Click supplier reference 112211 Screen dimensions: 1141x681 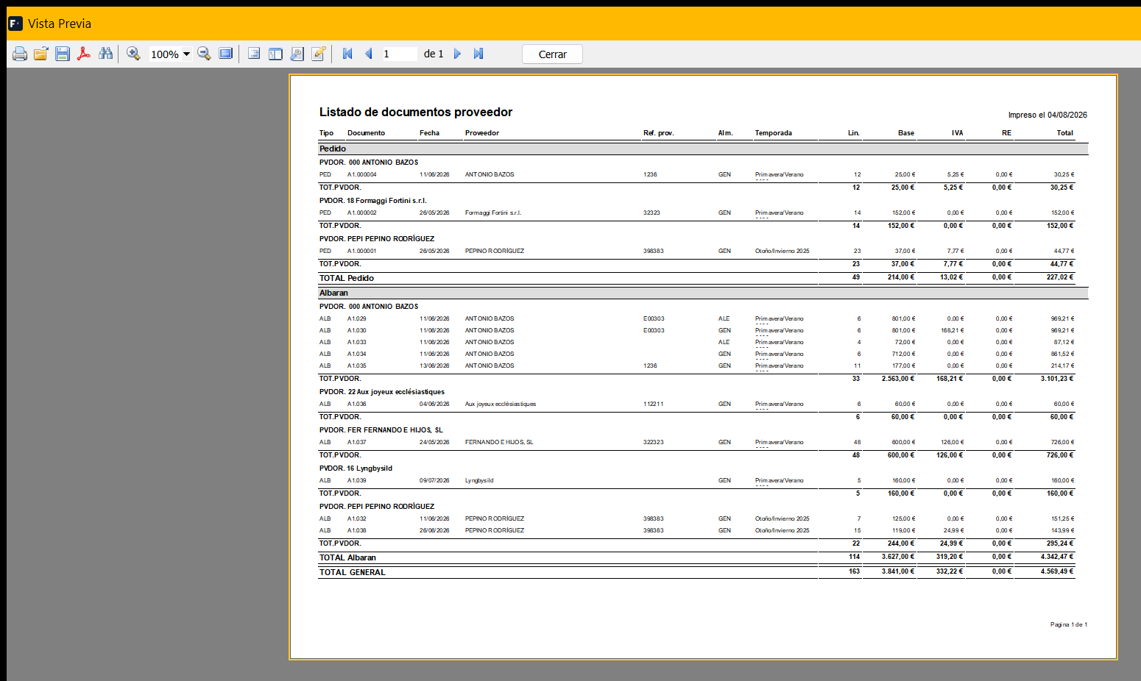point(654,404)
